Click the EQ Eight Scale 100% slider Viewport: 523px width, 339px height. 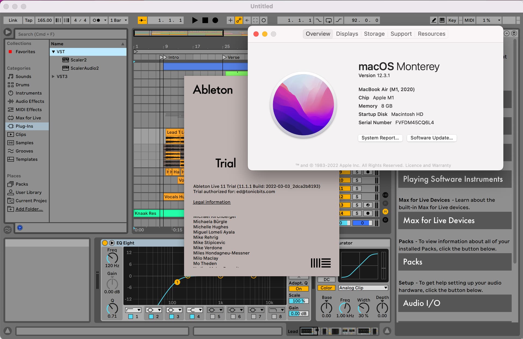(x=299, y=301)
